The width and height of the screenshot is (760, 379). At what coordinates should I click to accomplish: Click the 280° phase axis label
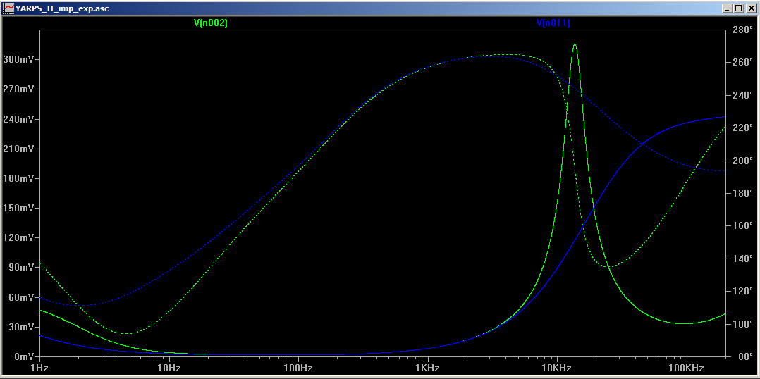pyautogui.click(x=742, y=30)
